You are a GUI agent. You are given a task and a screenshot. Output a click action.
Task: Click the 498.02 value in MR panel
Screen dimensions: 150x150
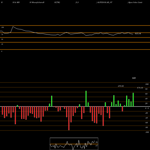click(121, 86)
